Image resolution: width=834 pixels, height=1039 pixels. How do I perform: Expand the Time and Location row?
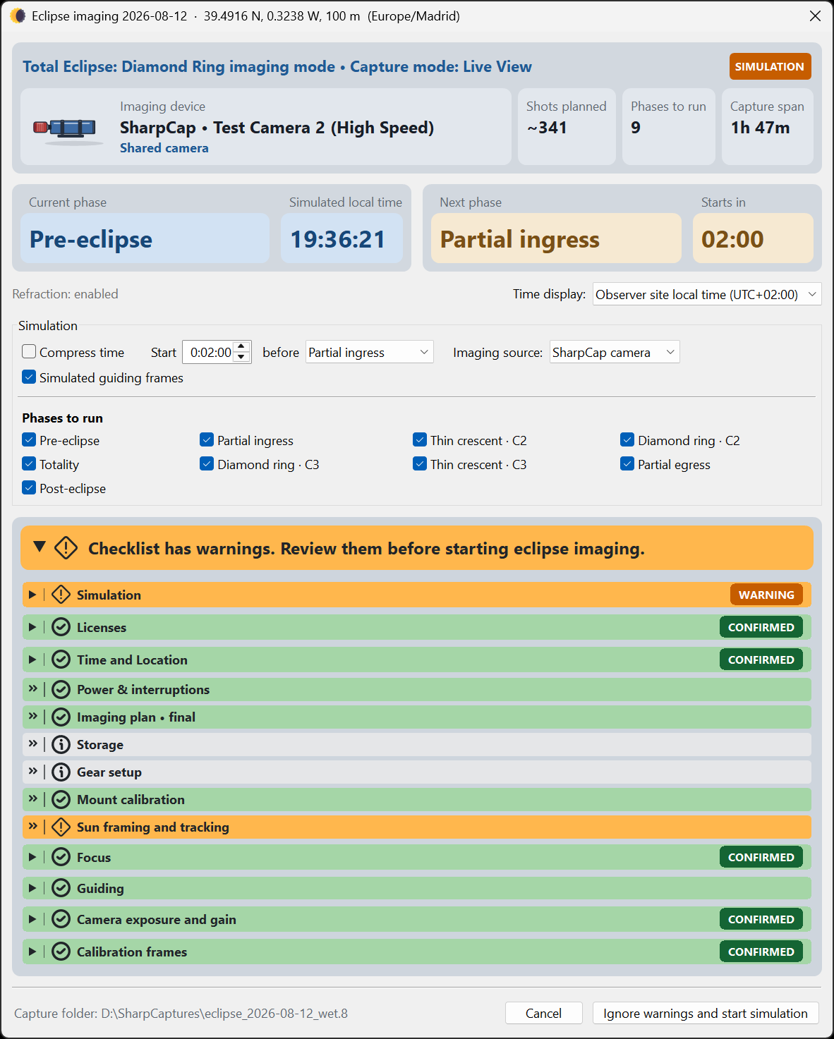[x=32, y=660]
